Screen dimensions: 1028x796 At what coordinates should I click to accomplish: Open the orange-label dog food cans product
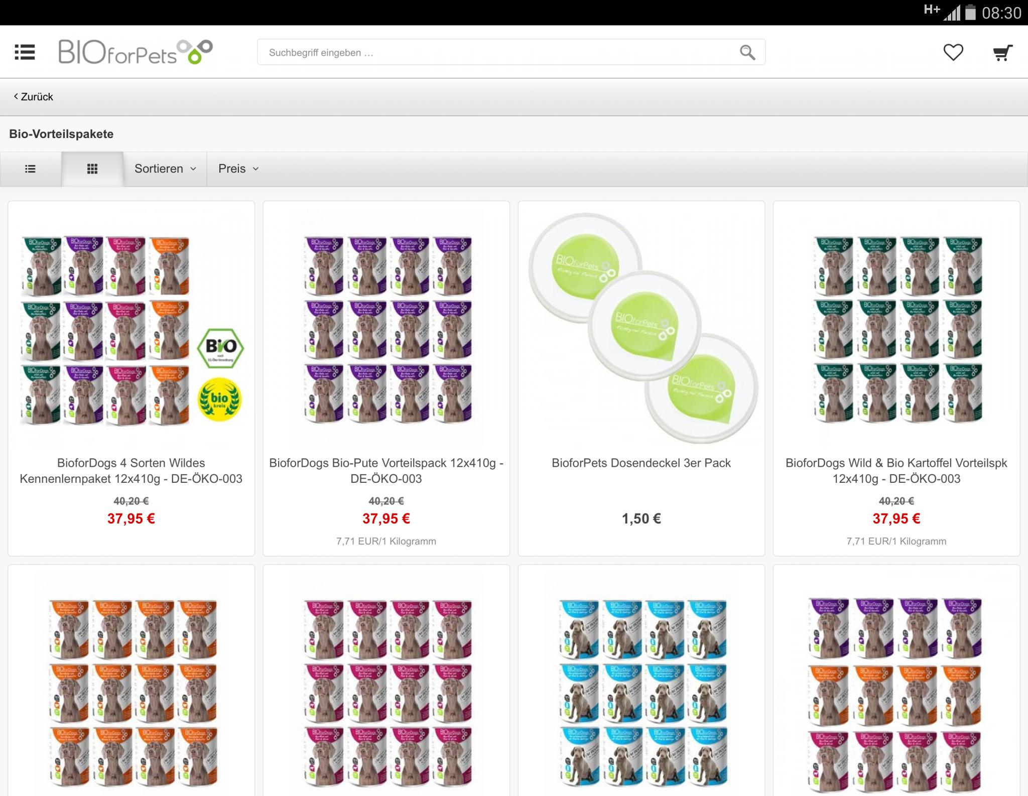132,692
